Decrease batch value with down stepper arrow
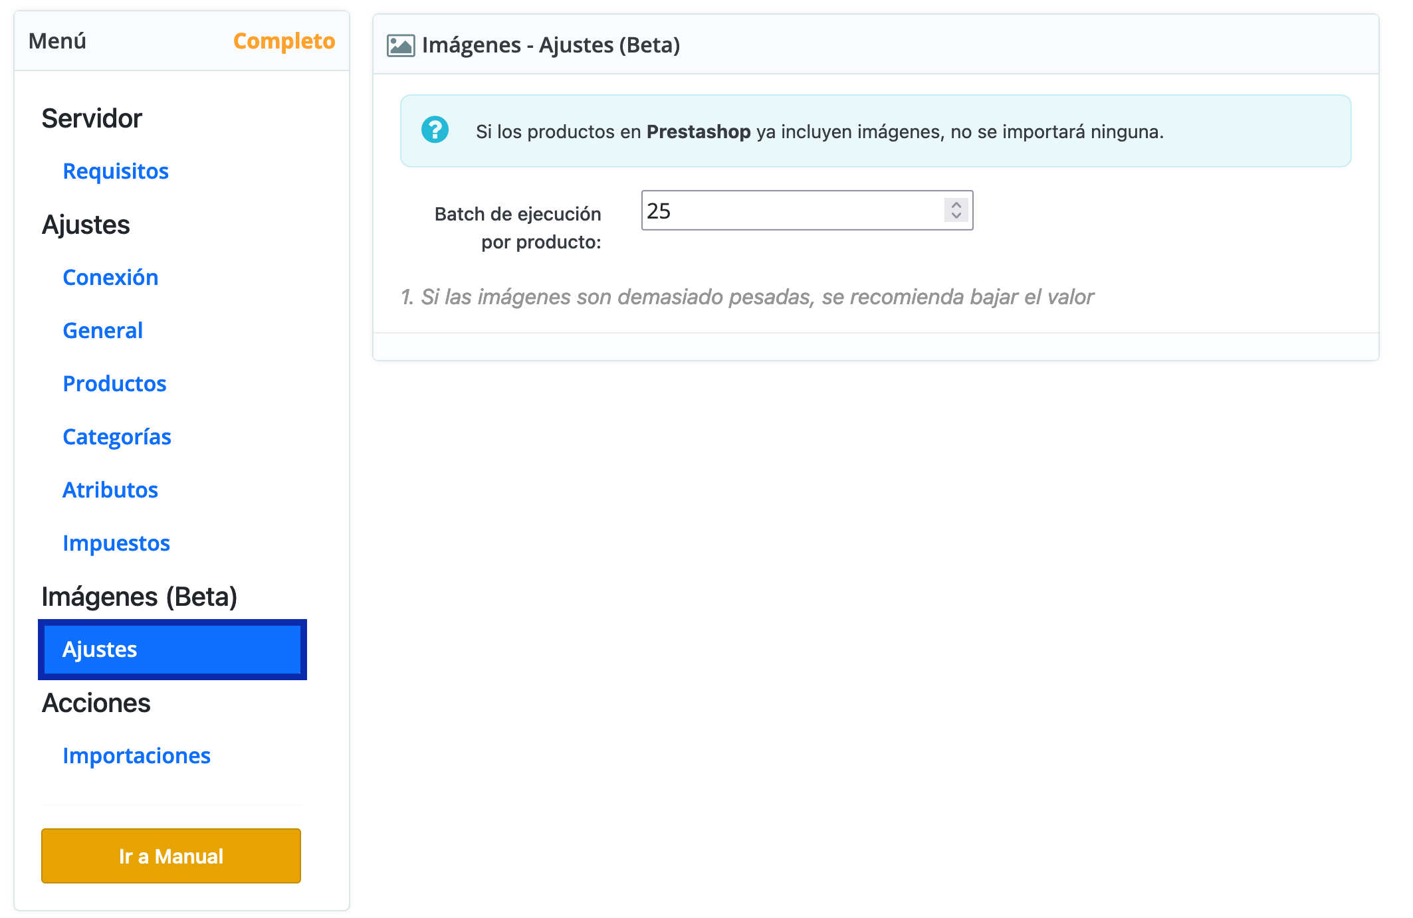 pos(956,216)
